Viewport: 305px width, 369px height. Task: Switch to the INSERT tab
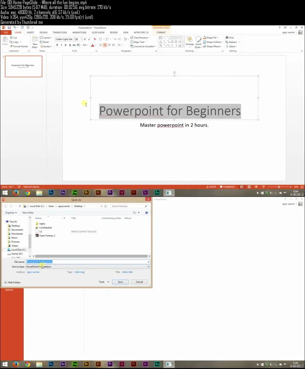pyautogui.click(x=30, y=33)
